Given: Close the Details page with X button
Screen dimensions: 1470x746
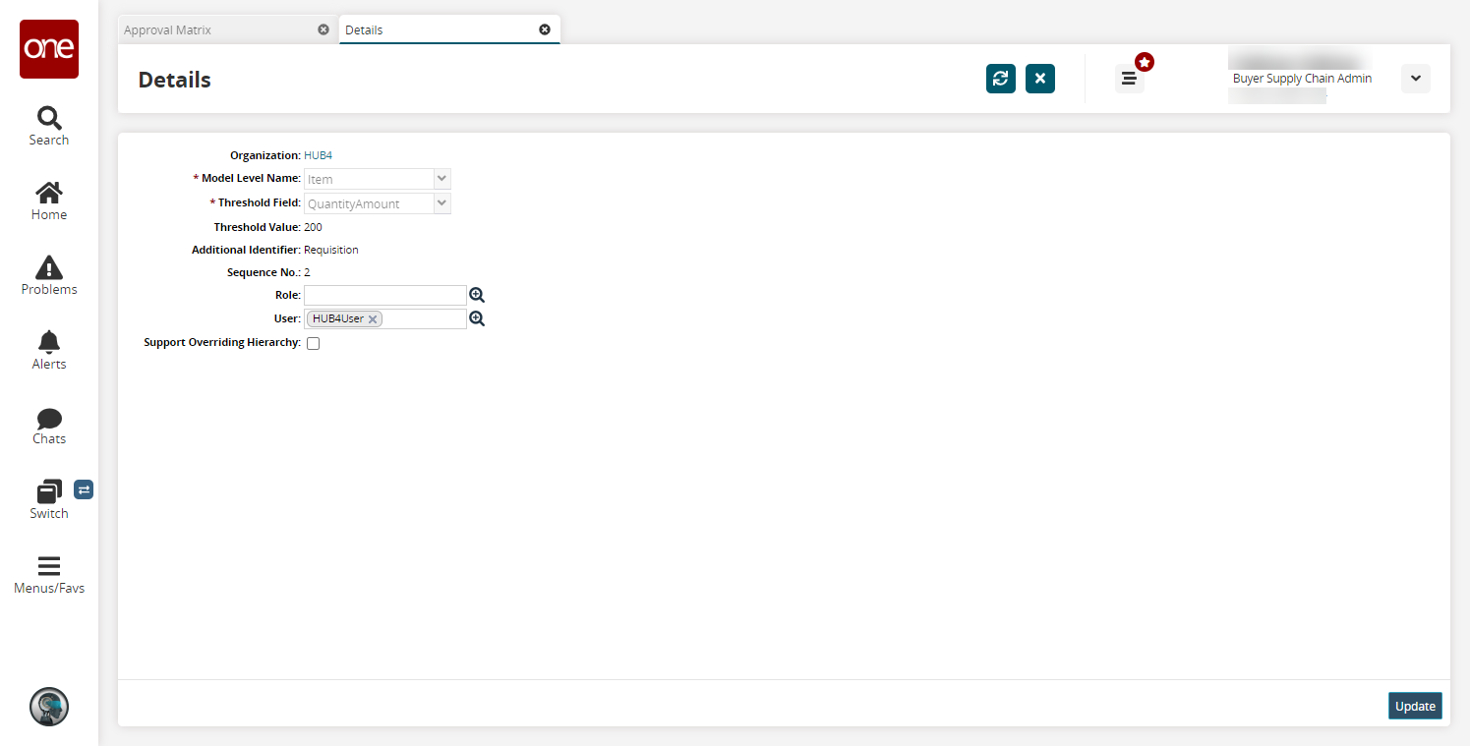Looking at the screenshot, I should coord(1040,79).
